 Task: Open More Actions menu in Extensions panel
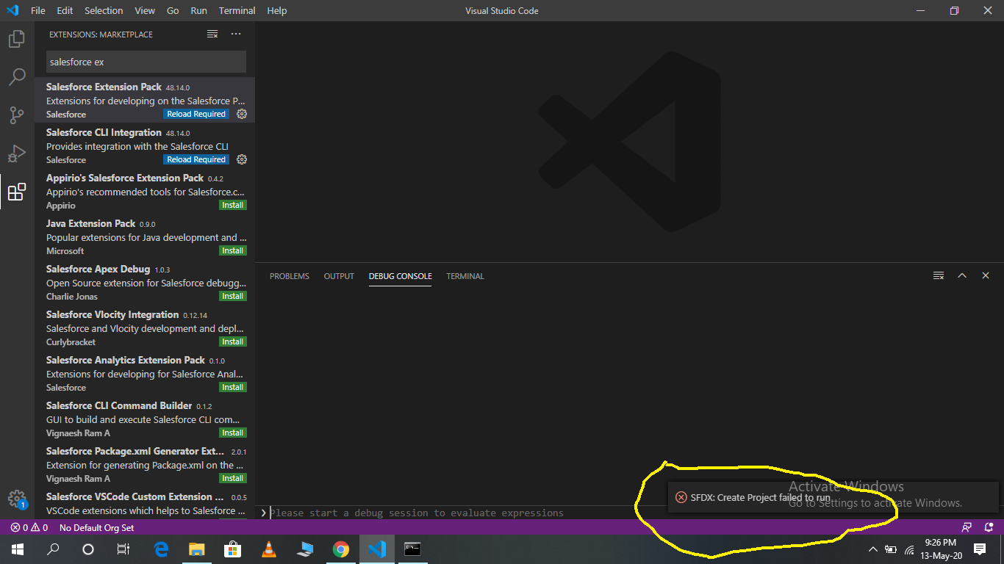tap(235, 34)
